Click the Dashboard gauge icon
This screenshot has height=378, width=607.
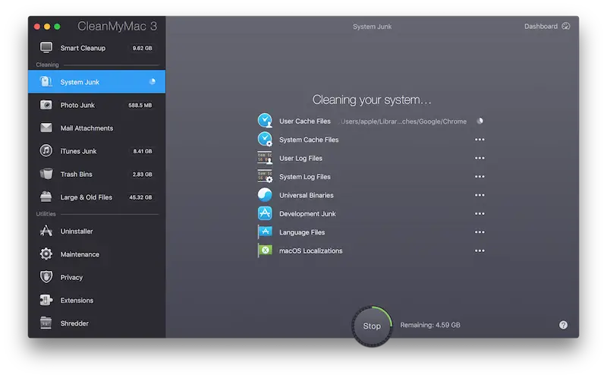pos(566,26)
